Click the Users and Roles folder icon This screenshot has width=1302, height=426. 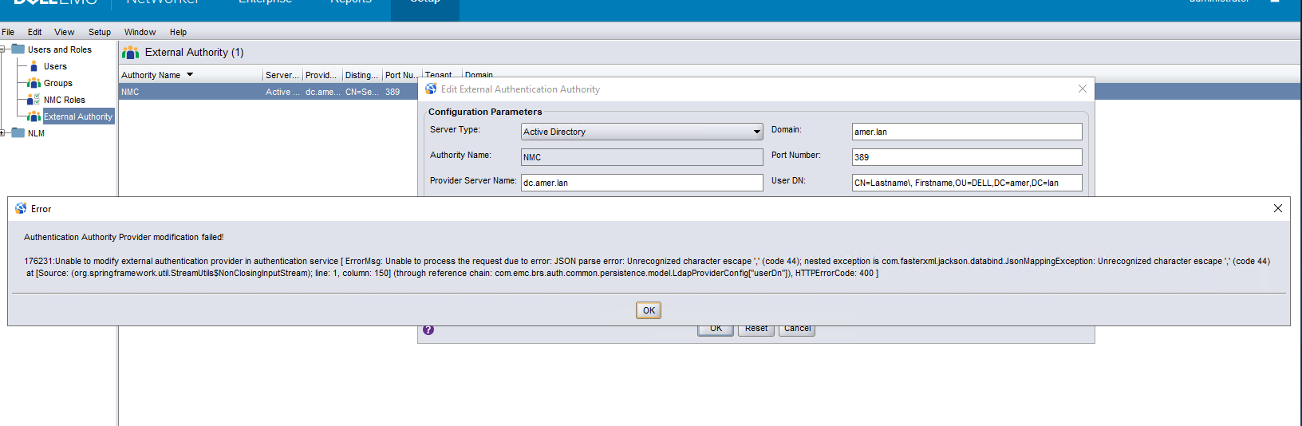pyautogui.click(x=18, y=49)
